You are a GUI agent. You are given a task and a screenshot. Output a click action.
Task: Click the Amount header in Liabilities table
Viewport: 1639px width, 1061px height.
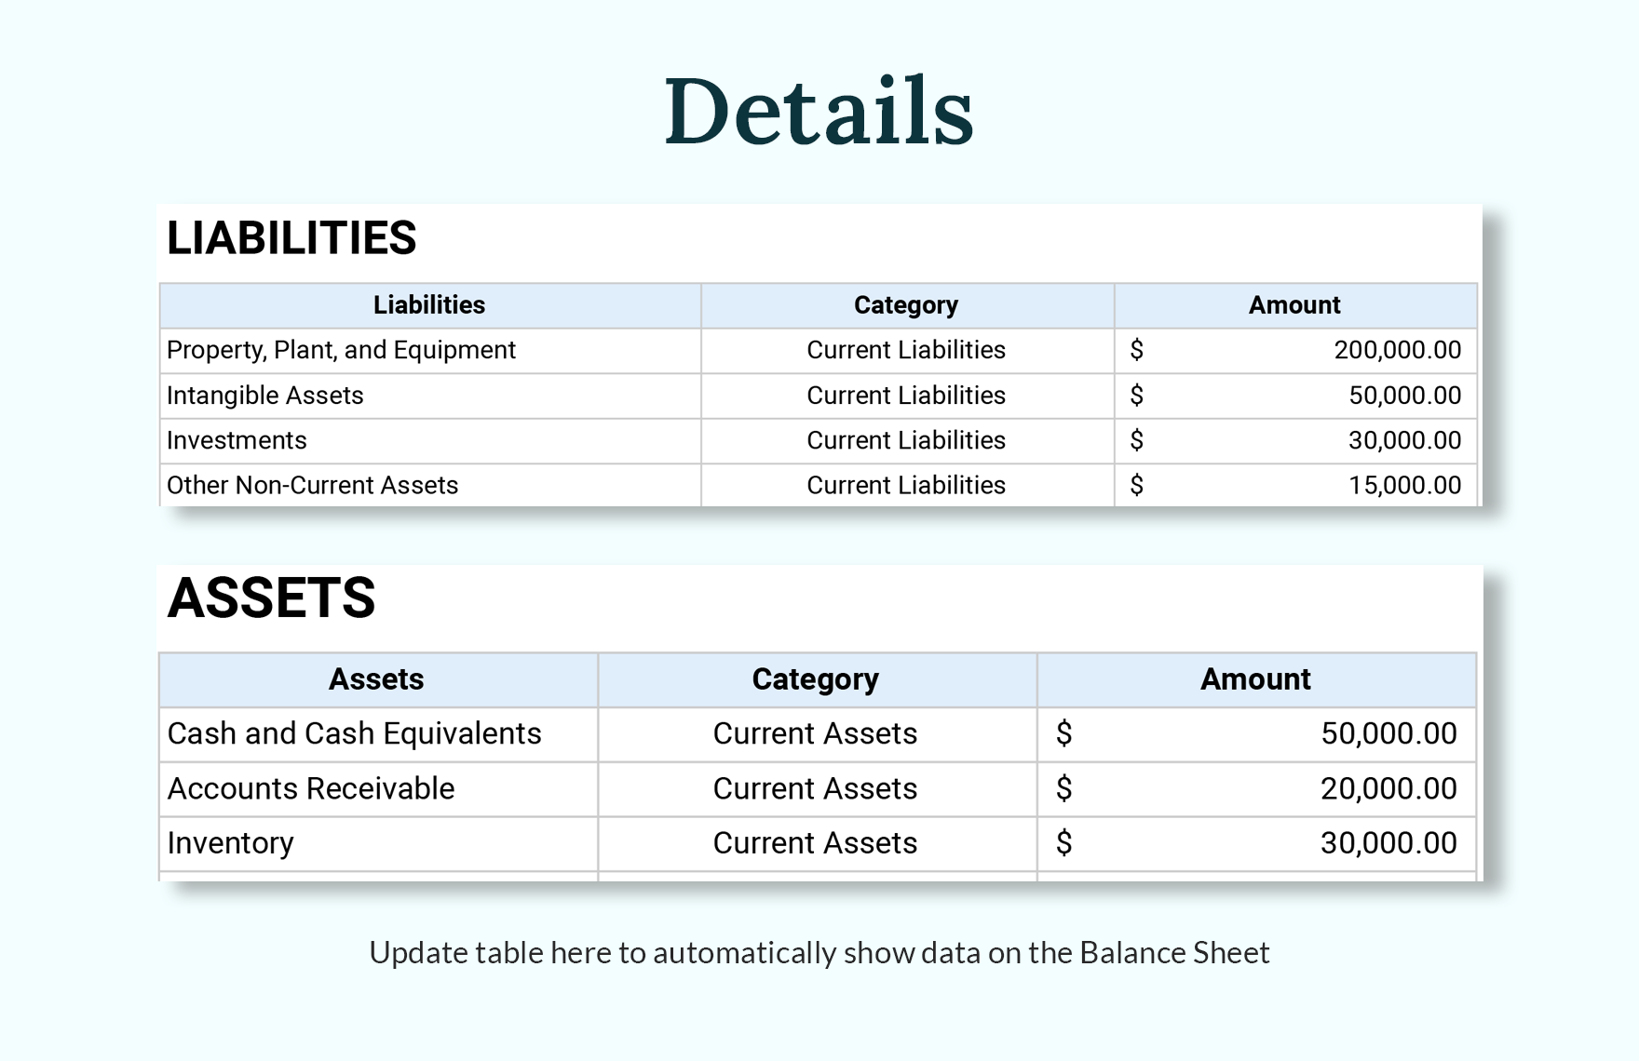pos(1293,304)
